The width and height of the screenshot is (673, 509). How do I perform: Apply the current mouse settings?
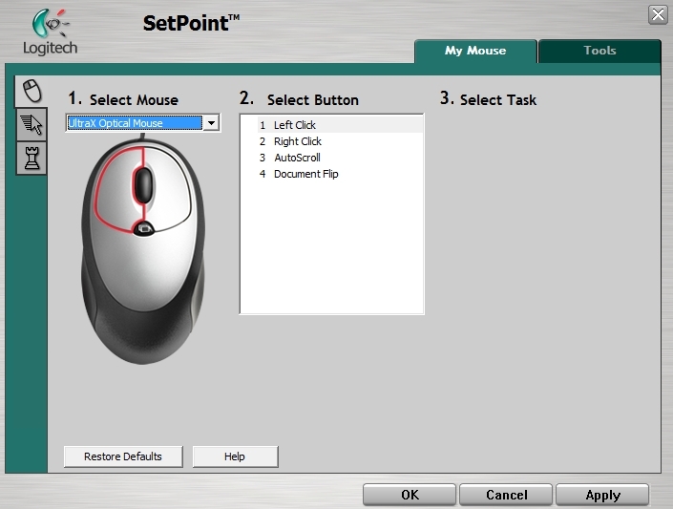602,495
